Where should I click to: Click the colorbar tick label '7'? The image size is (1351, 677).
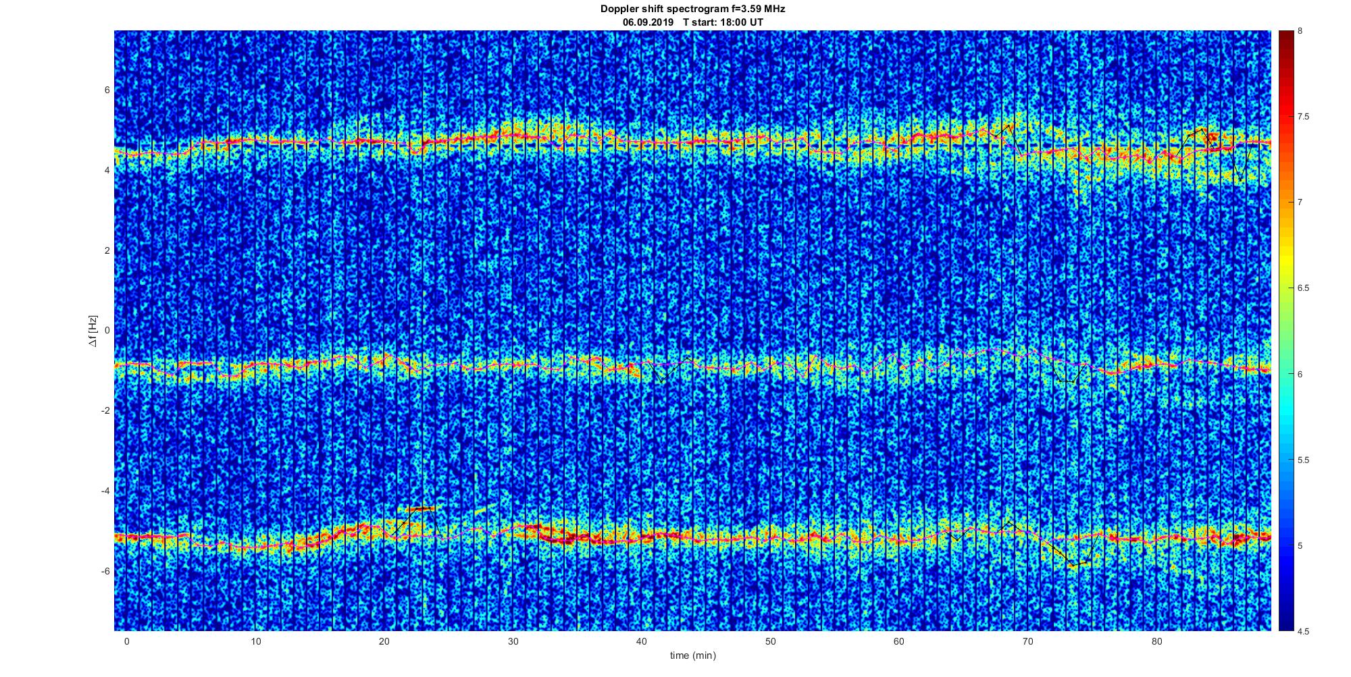pos(1300,202)
